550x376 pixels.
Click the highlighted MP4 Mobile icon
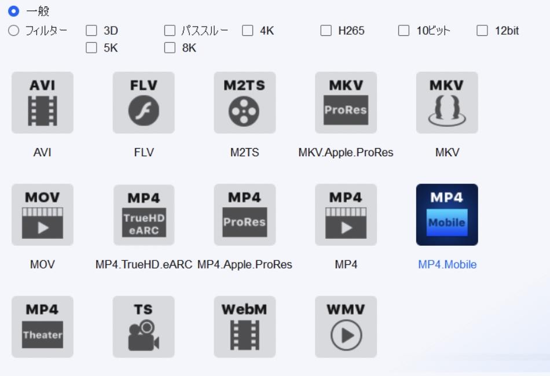point(447,215)
